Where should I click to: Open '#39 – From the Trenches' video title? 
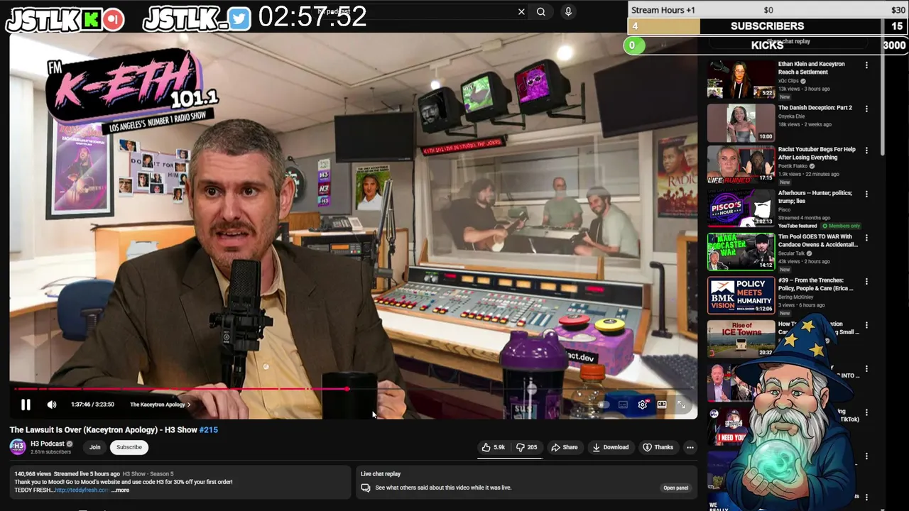[816, 284]
